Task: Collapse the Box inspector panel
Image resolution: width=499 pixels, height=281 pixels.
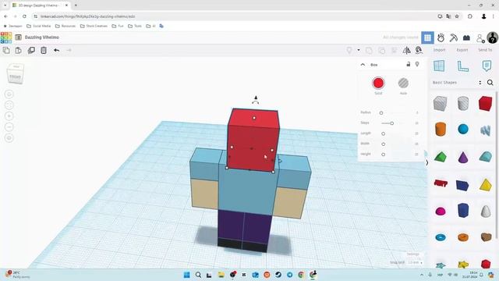Action: pos(363,65)
